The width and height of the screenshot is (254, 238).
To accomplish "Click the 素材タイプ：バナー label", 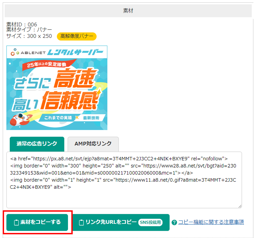I will 29,30.
